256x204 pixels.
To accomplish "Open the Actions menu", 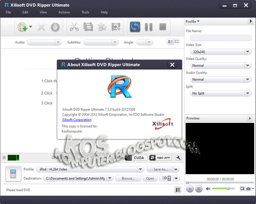I will tap(64, 12).
